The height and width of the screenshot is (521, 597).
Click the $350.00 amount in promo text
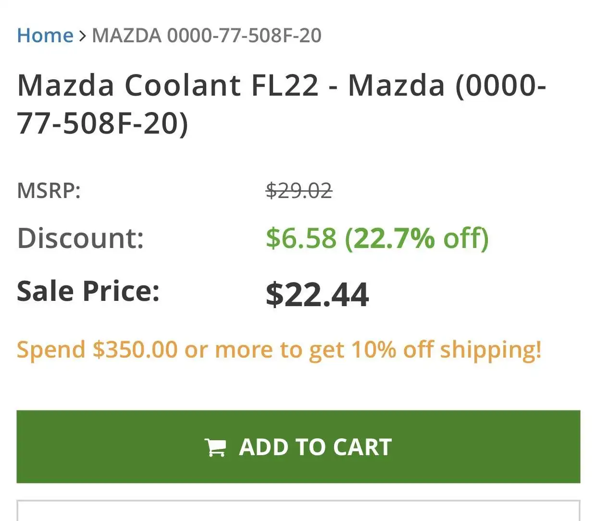(135, 349)
